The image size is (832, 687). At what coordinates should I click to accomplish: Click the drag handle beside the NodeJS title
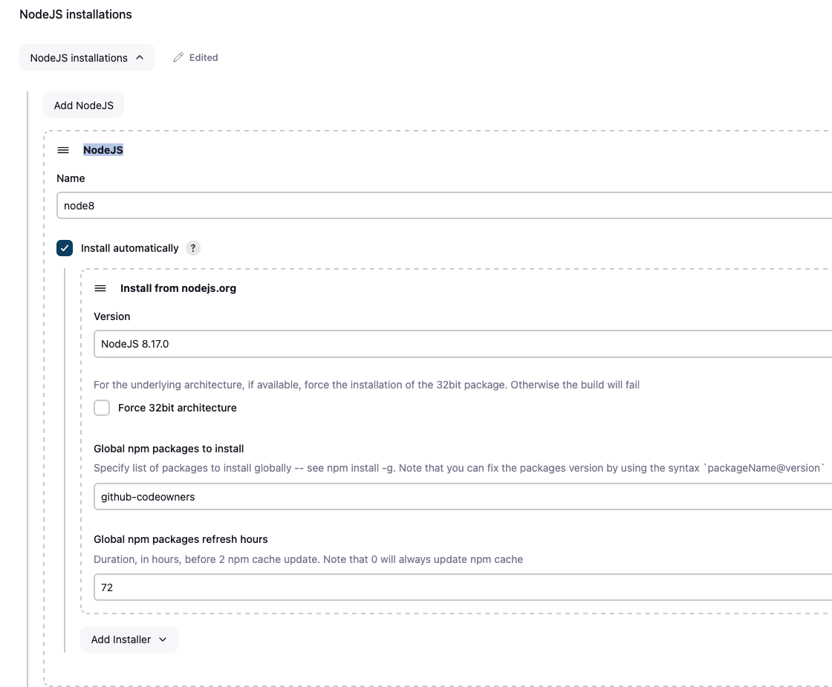click(x=63, y=150)
